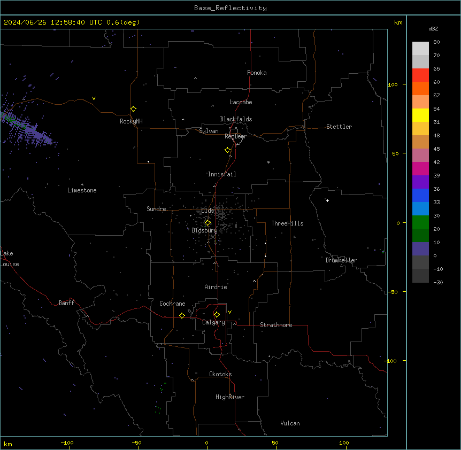Select the 42 dBZ magenta legend swatch
Screen dimensions: 461x450
click(420, 168)
